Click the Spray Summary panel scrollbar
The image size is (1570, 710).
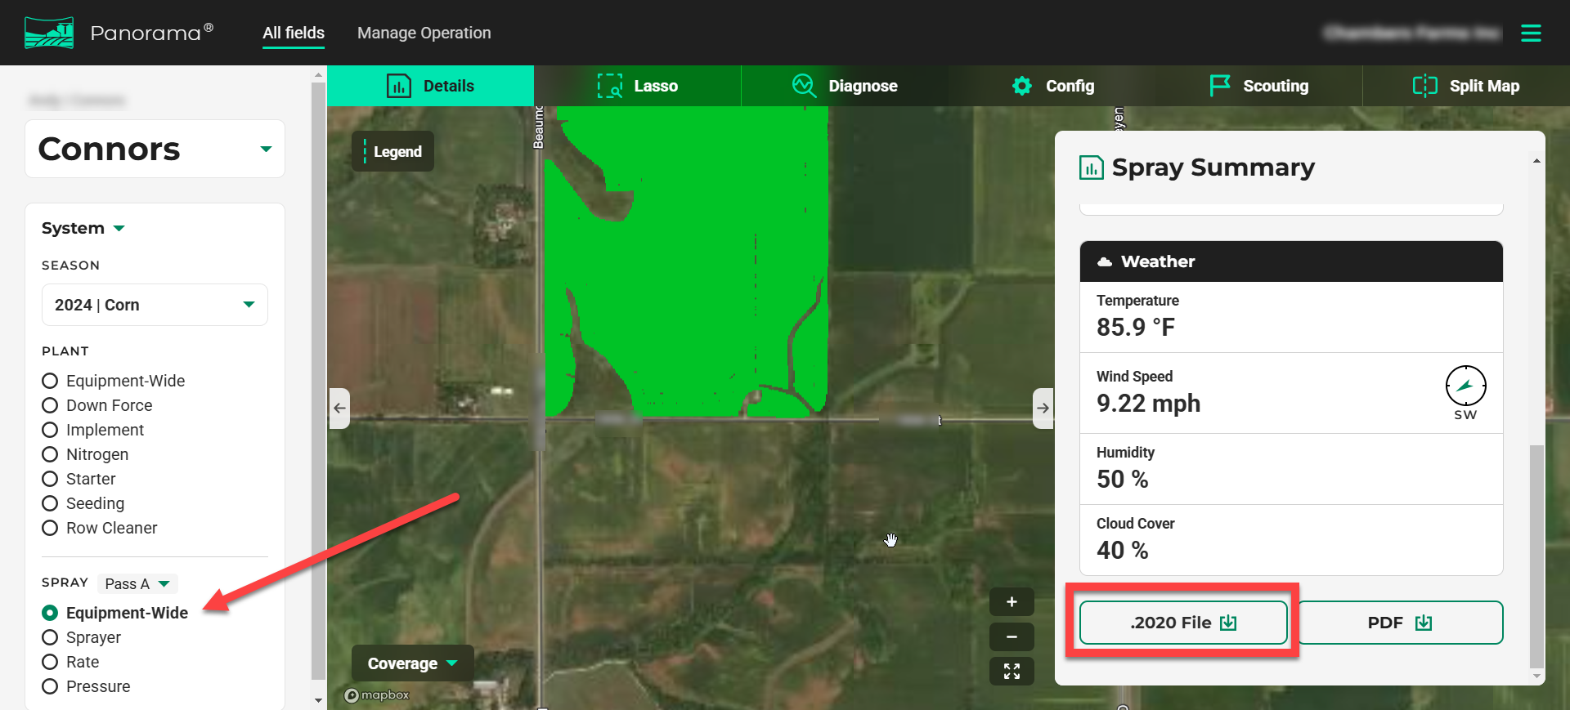click(1536, 556)
